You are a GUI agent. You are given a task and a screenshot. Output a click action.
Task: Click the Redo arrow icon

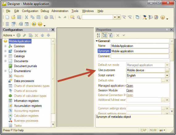(65, 17)
